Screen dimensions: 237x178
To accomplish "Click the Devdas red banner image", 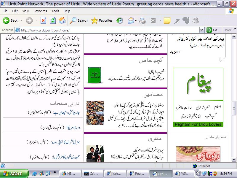I will [x=198, y=154].
